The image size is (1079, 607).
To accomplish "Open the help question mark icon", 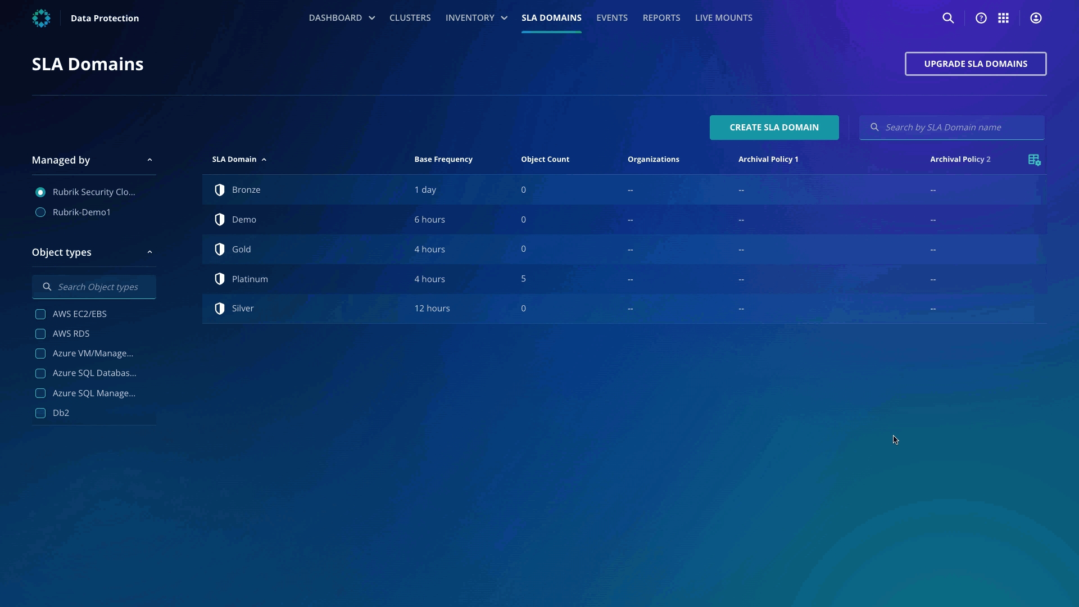I will pyautogui.click(x=981, y=18).
